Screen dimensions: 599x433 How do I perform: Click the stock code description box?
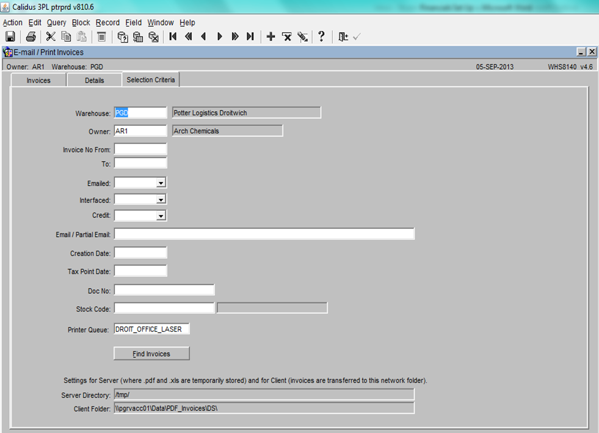(x=272, y=308)
